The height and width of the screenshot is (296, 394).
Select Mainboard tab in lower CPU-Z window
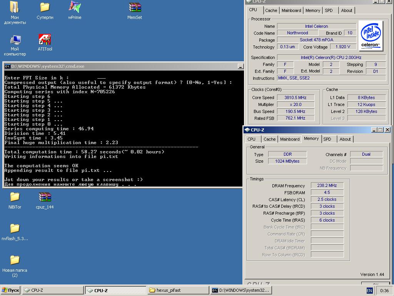(x=290, y=139)
